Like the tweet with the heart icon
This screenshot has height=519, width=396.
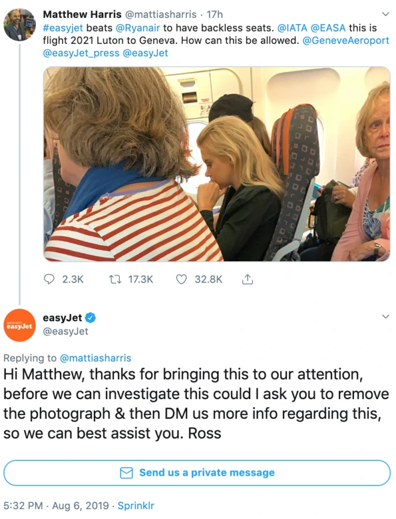tap(181, 280)
